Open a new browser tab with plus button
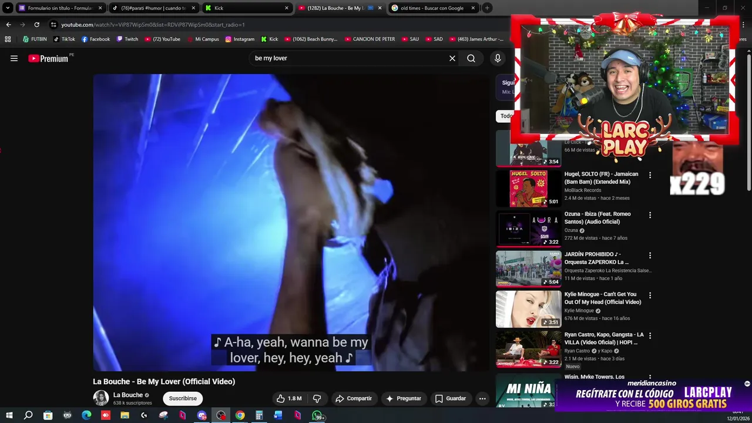Image resolution: width=752 pixels, height=423 pixels. pos(487,8)
